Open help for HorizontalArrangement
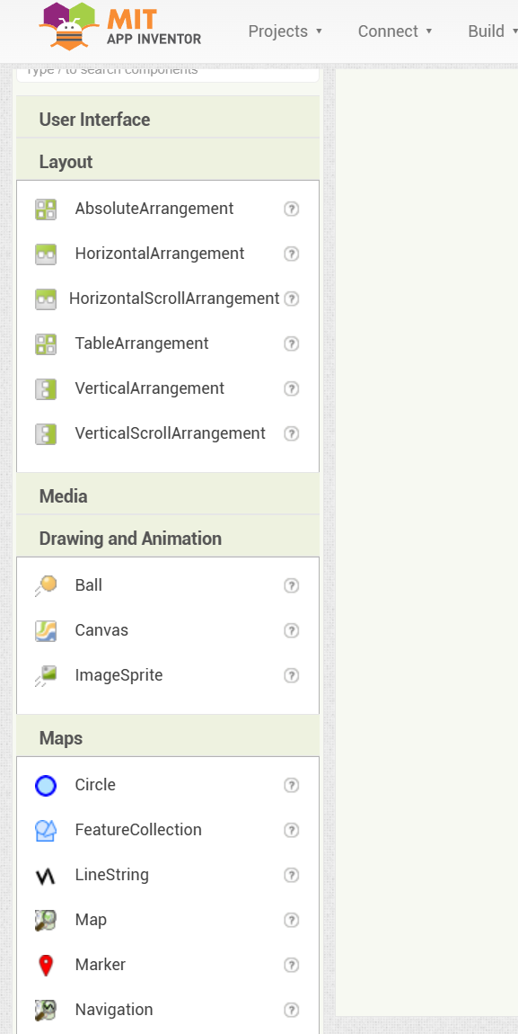Screen dimensions: 518x1034 (x=292, y=254)
